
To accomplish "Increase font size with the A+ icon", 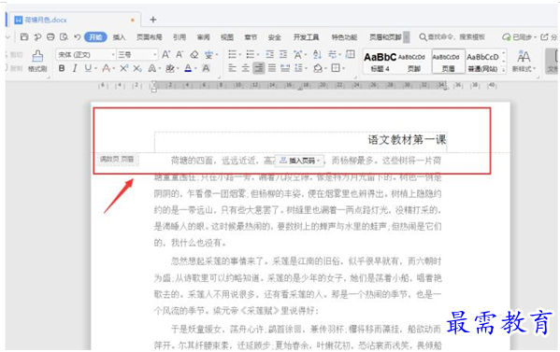I will 165,54.
